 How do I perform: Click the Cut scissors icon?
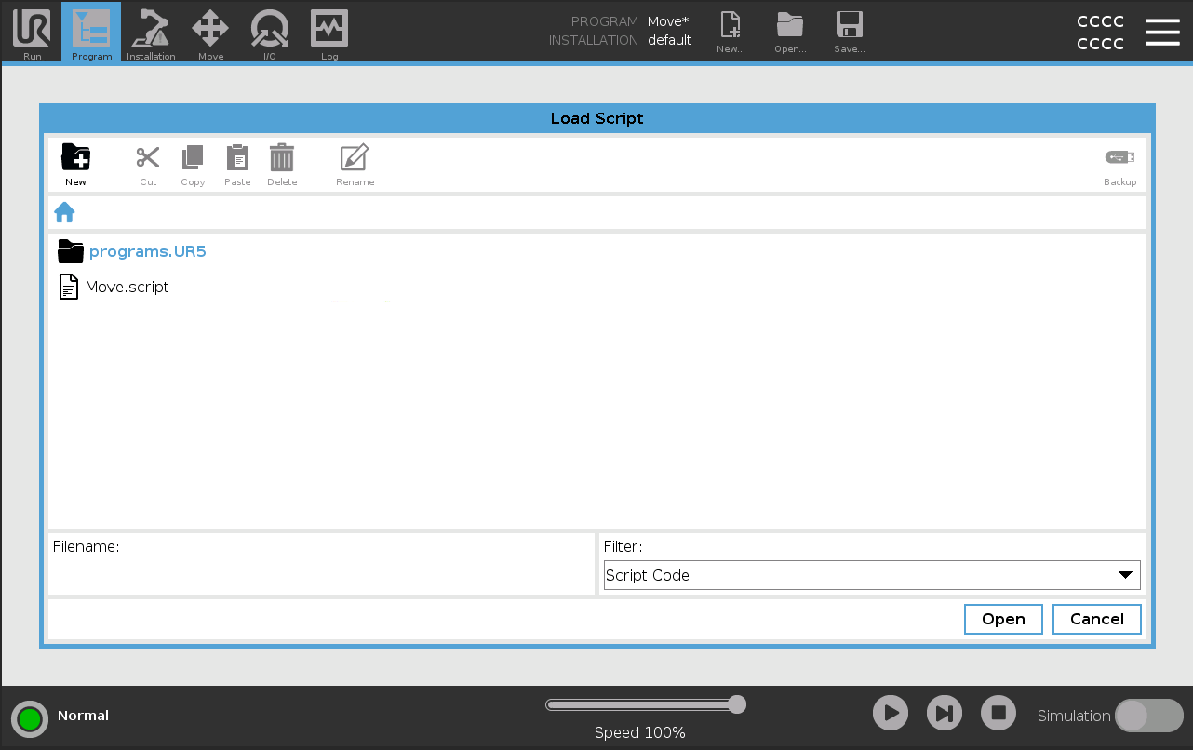(148, 166)
